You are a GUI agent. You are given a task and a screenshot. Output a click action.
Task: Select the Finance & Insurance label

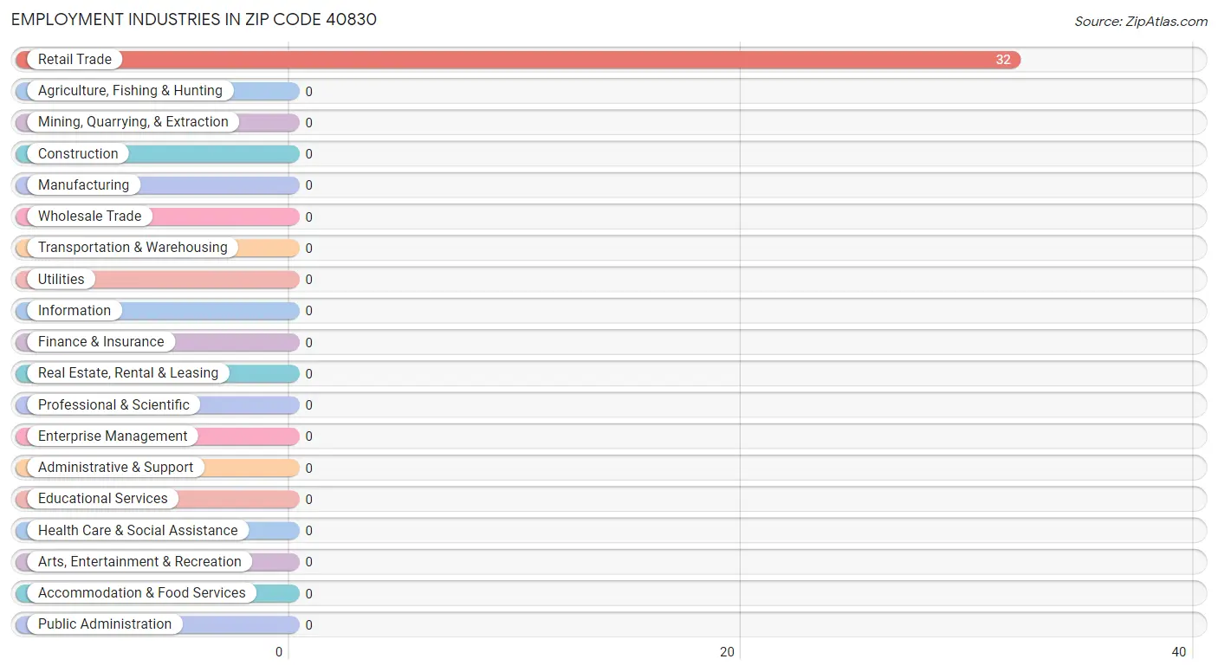click(100, 342)
